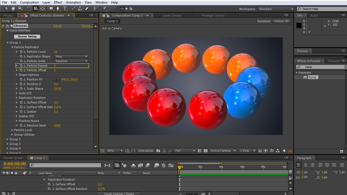The image size is (347, 195).
Task: Enable Motion Blur switch in timeline
Action: pos(147,165)
